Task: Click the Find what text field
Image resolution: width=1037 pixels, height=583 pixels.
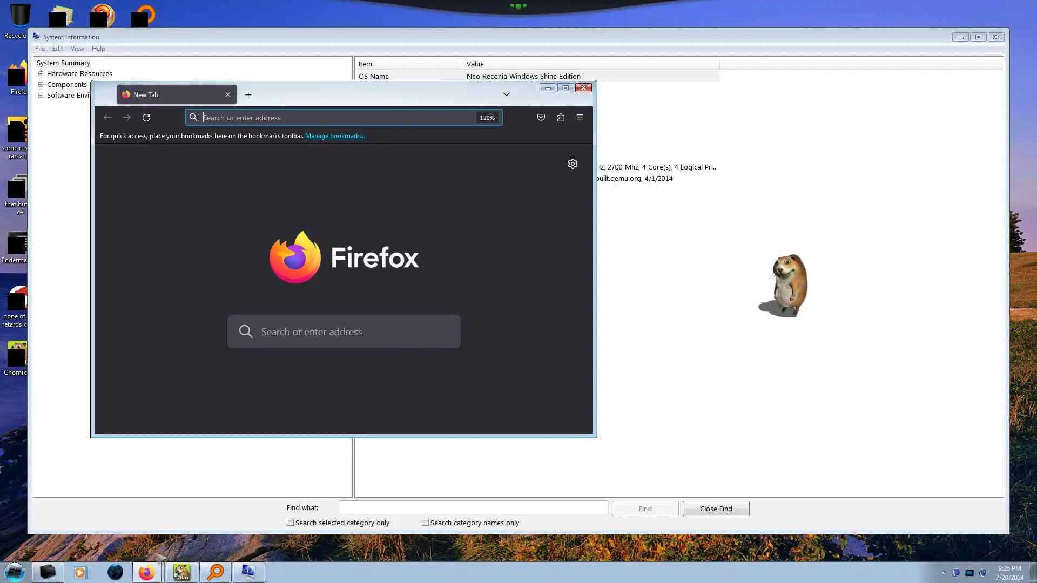Action: click(473, 508)
